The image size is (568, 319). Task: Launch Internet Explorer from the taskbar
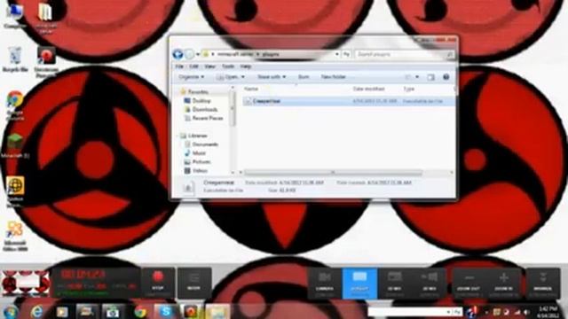pos(36,312)
